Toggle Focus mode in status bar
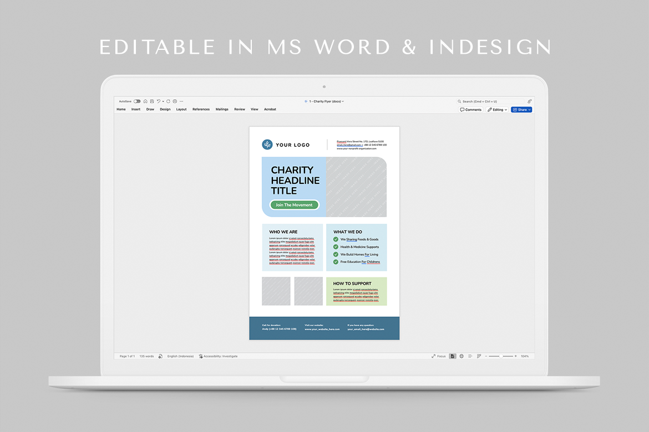This screenshot has height=432, width=649. pyautogui.click(x=439, y=356)
